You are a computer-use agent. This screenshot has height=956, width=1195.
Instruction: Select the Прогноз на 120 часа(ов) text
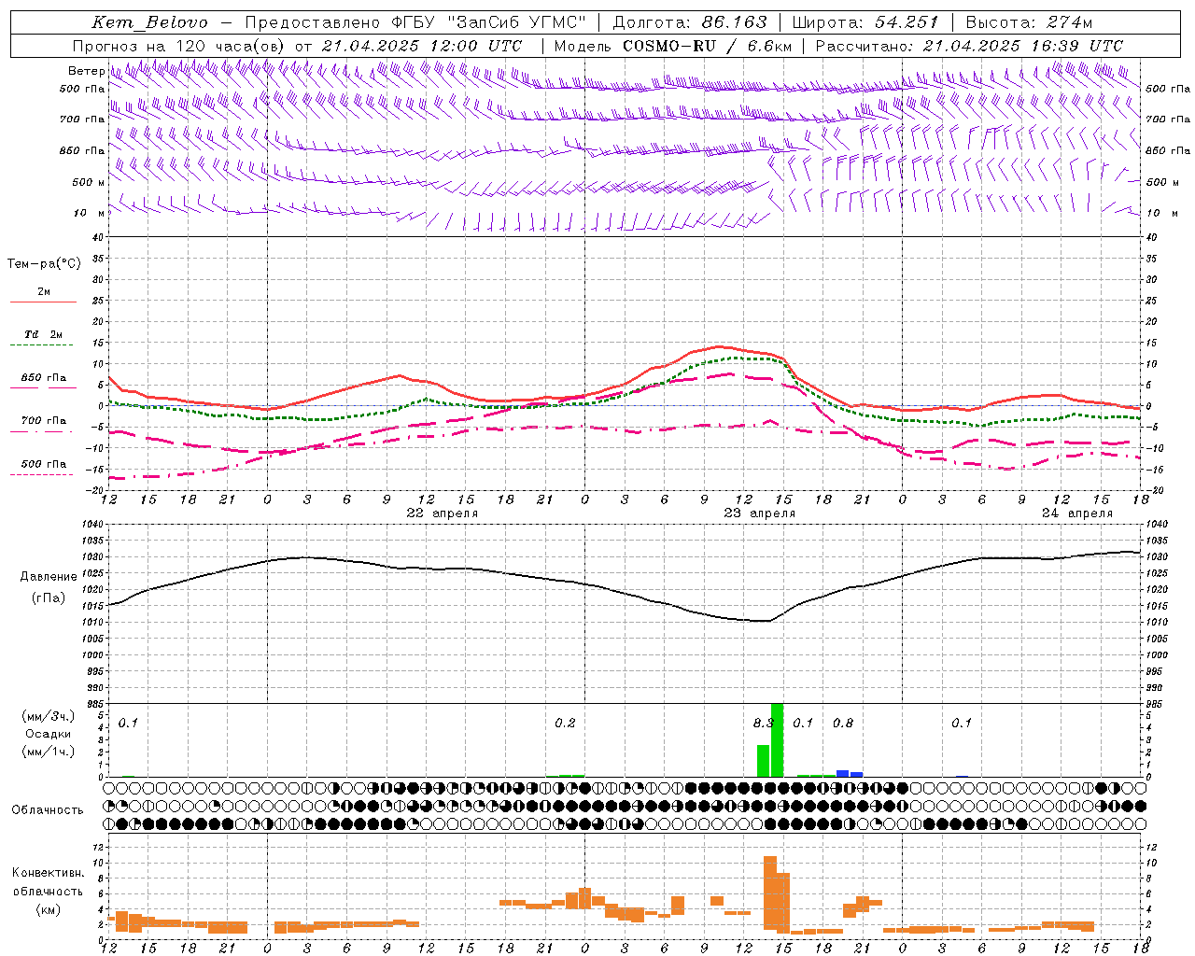coord(180,46)
